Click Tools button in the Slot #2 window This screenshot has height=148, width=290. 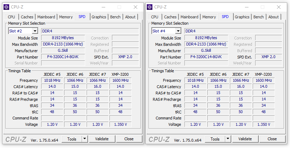click(x=72, y=139)
